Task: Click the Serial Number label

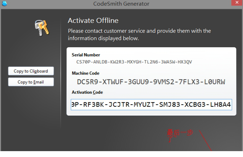Action: [x=86, y=55]
